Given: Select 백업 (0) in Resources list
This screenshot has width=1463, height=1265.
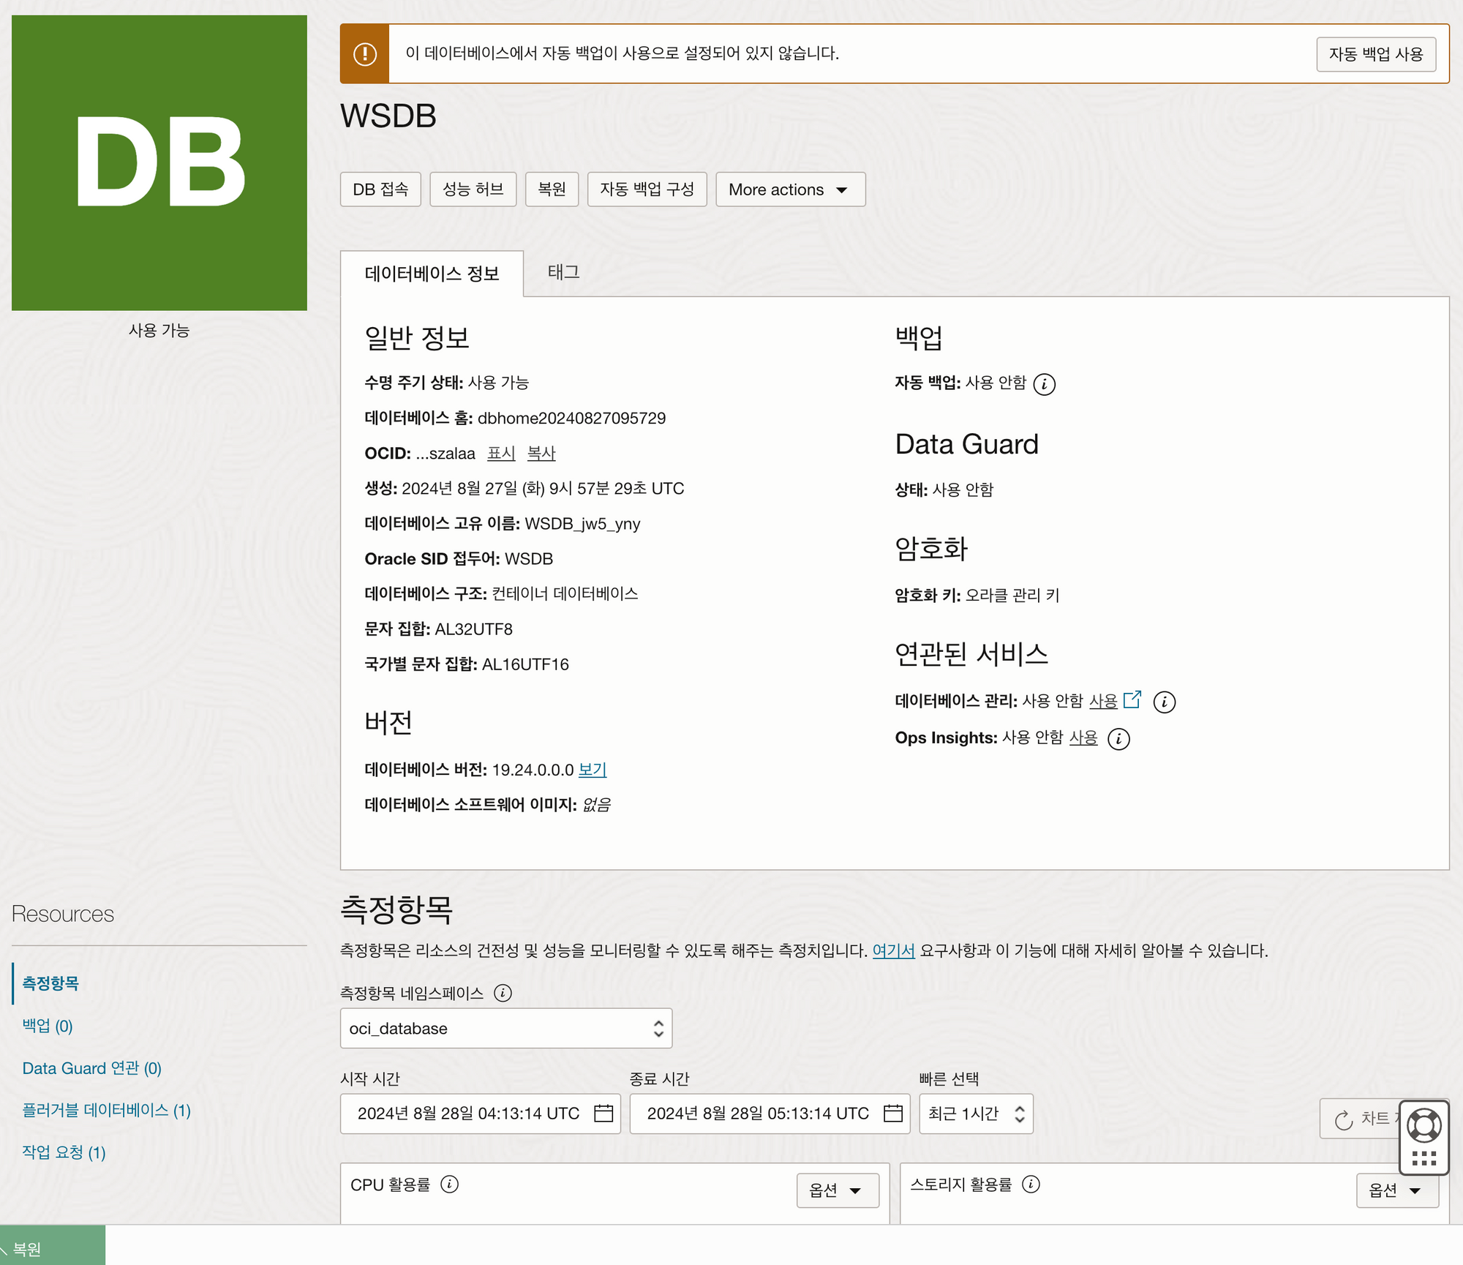Looking at the screenshot, I should click(x=48, y=1026).
